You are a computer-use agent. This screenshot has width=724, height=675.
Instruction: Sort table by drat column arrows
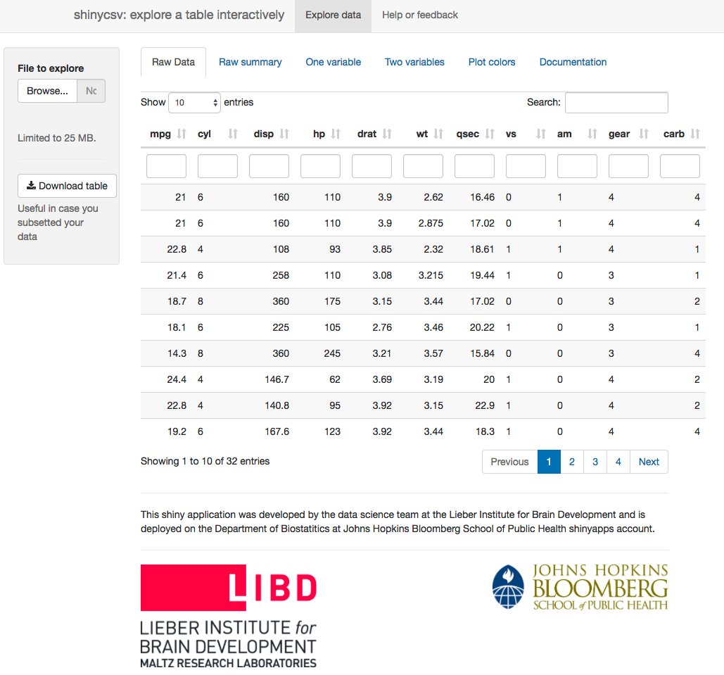pyautogui.click(x=387, y=134)
